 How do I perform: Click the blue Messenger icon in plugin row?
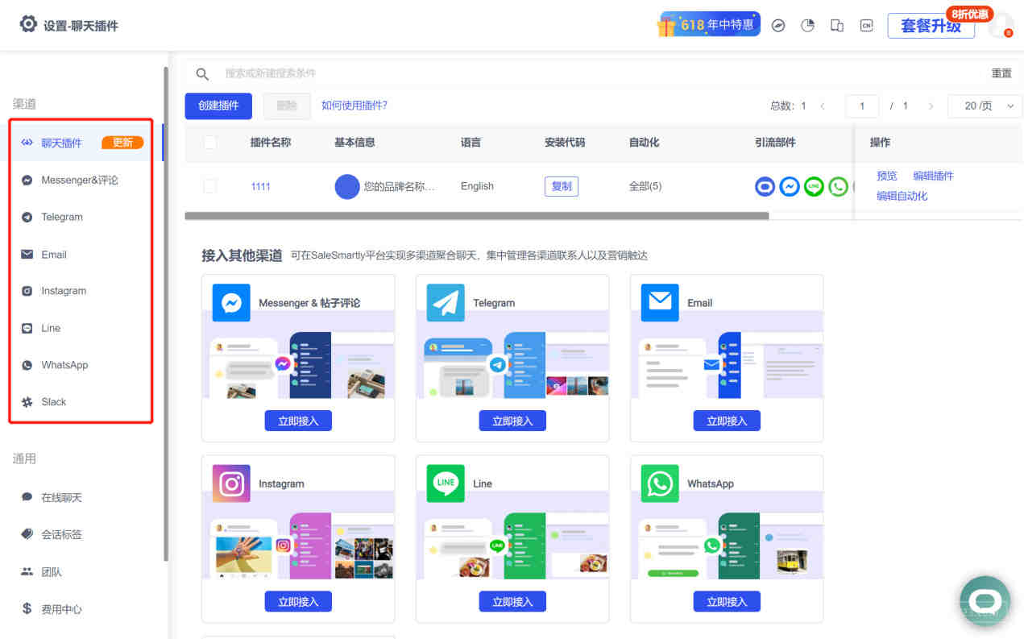[790, 186]
